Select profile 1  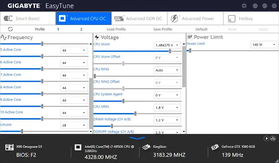58,29
